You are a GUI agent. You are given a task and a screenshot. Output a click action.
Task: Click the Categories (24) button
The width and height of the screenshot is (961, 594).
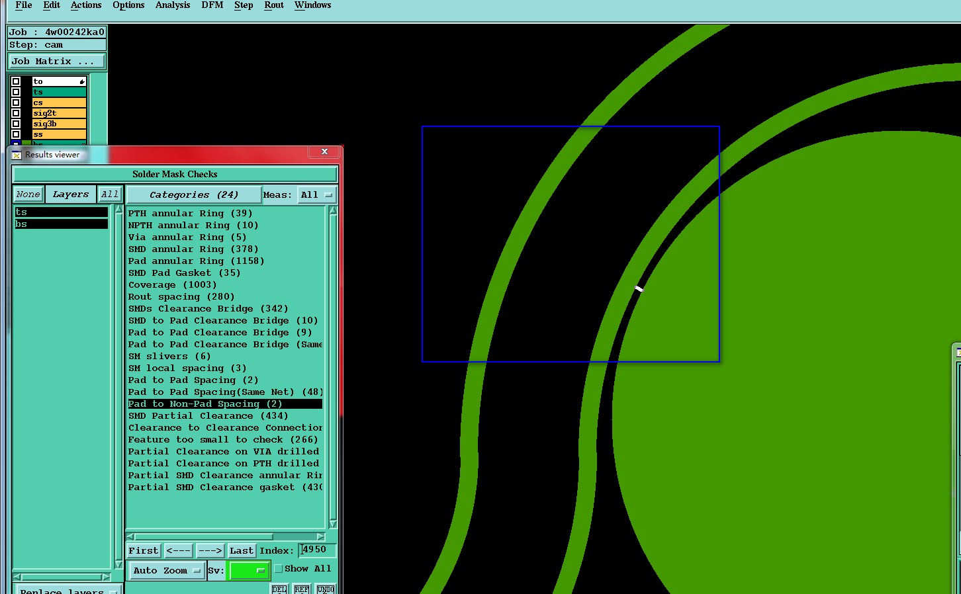(x=193, y=195)
